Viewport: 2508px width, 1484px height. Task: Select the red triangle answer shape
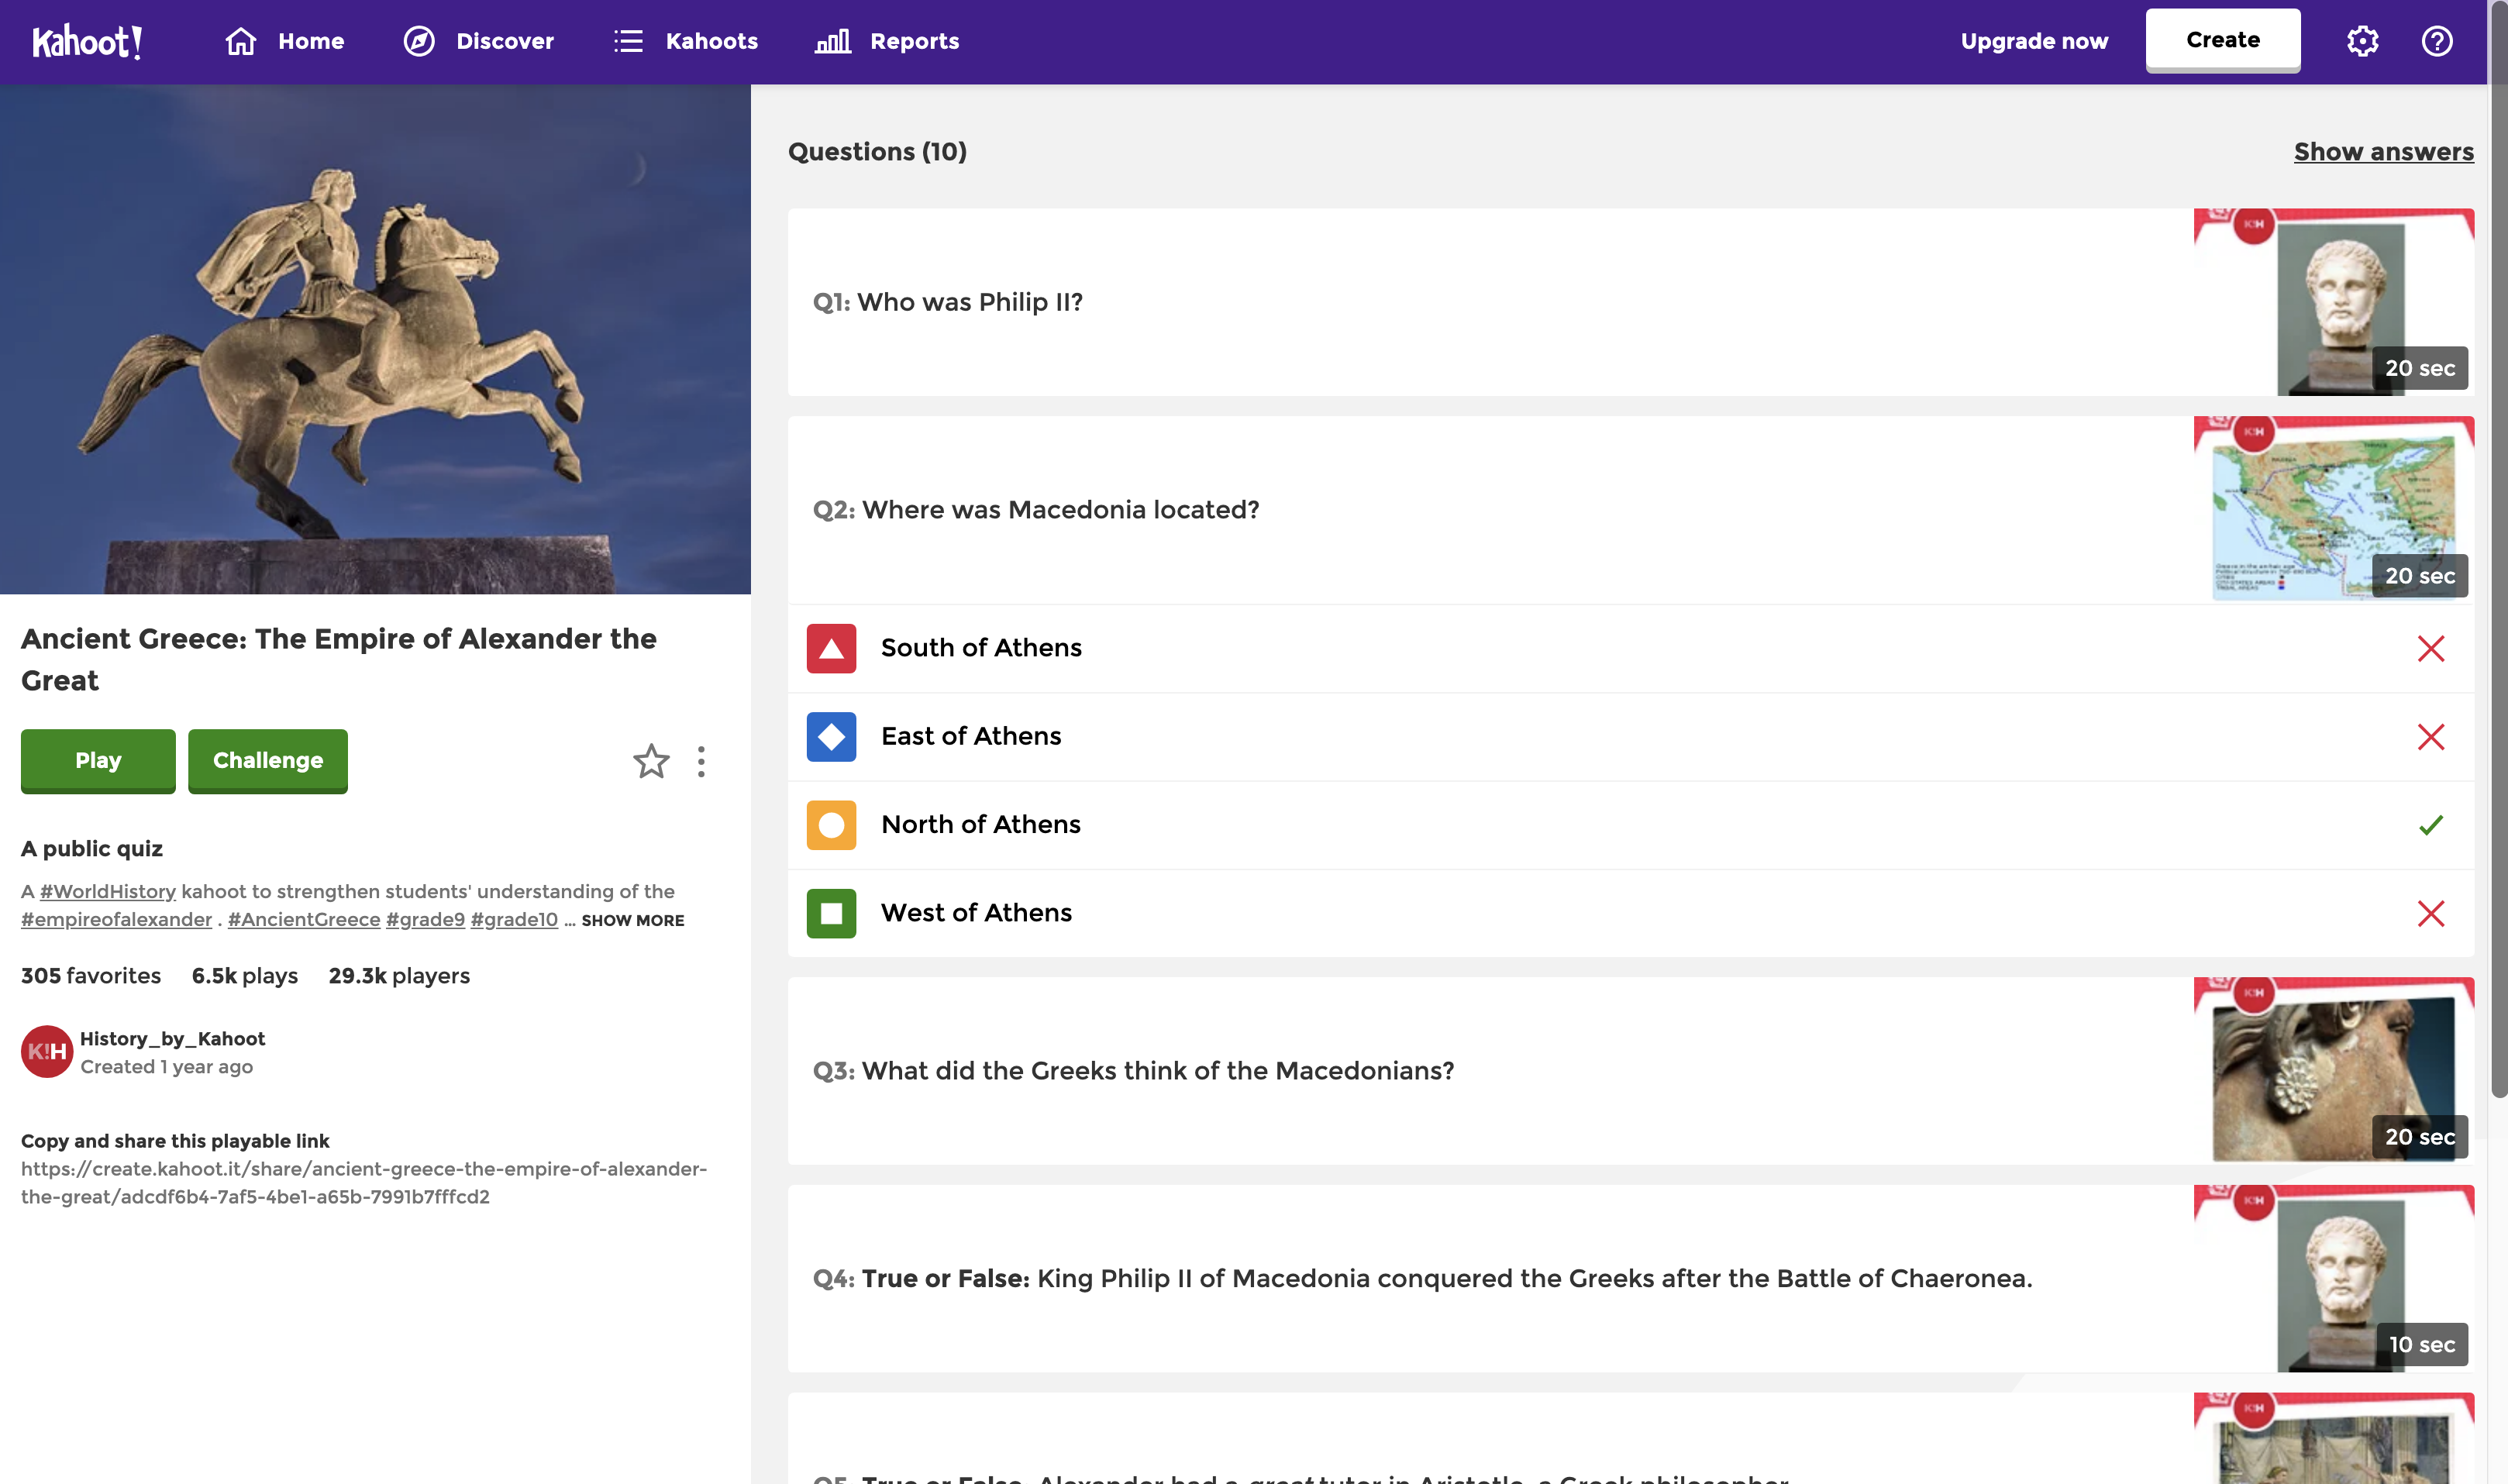(x=831, y=648)
